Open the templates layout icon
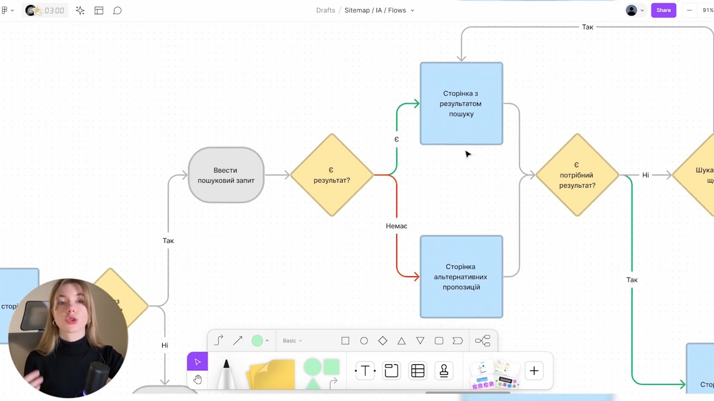Image resolution: width=714 pixels, height=401 pixels. click(x=99, y=11)
